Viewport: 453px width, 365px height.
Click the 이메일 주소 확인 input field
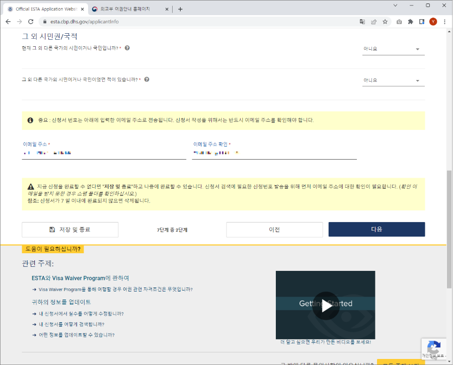coord(274,153)
